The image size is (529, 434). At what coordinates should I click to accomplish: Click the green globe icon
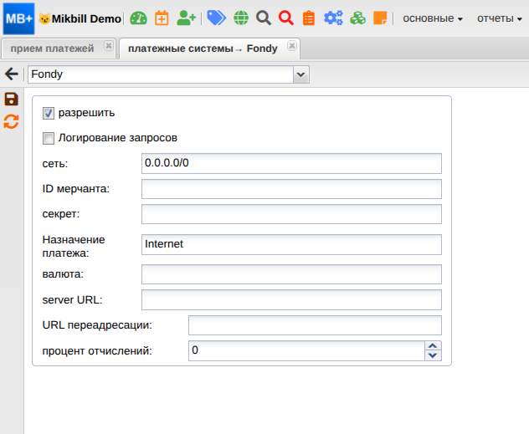click(x=241, y=18)
